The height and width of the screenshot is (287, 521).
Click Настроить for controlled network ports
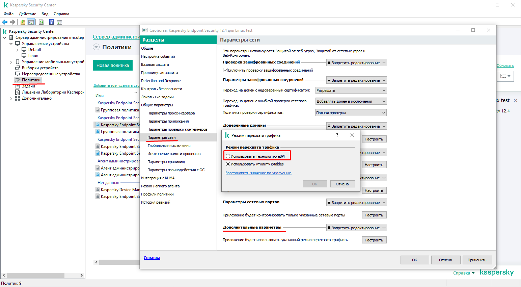pyautogui.click(x=374, y=215)
